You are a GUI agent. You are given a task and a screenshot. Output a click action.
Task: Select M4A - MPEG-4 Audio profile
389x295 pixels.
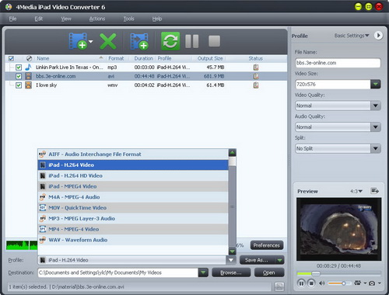pyautogui.click(x=133, y=197)
